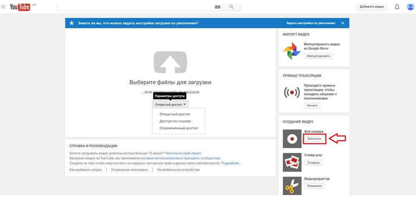Expand the Открытый доступ privacy dropdown
Viewport: 416px width, 200px height.
[x=170, y=104]
